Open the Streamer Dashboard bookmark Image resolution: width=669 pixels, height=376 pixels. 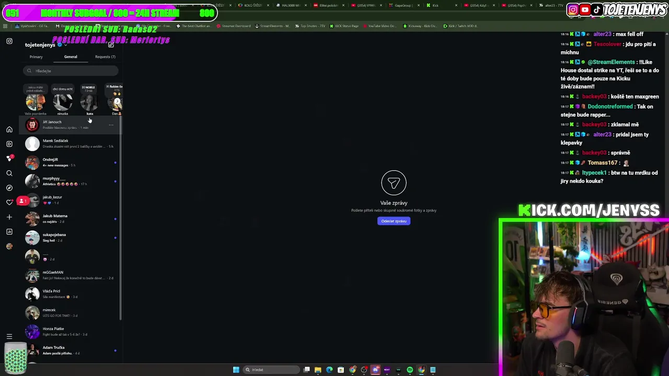pos(234,26)
